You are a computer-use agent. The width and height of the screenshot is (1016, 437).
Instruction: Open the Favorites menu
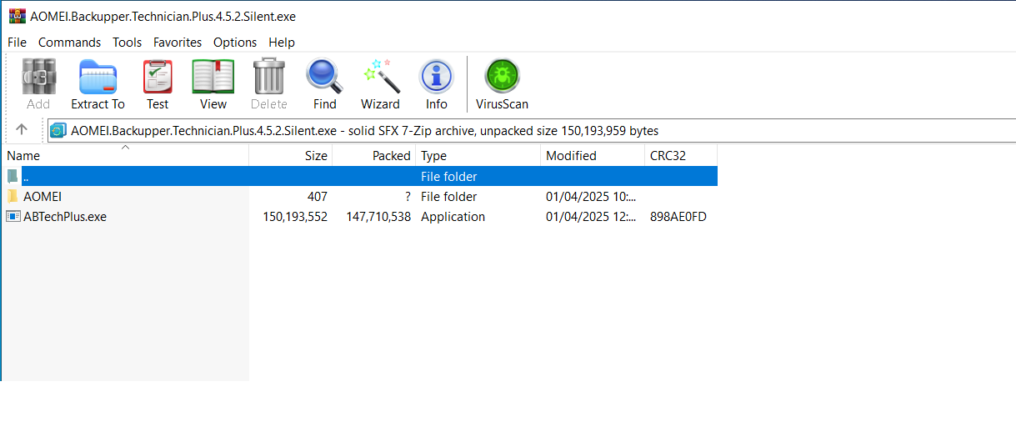[x=178, y=43]
